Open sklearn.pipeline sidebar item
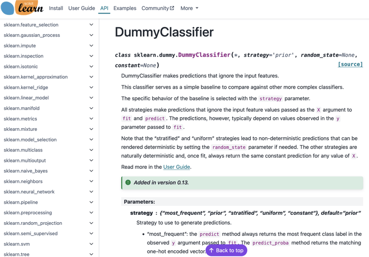The width and height of the screenshot is (369, 257). coord(21,202)
